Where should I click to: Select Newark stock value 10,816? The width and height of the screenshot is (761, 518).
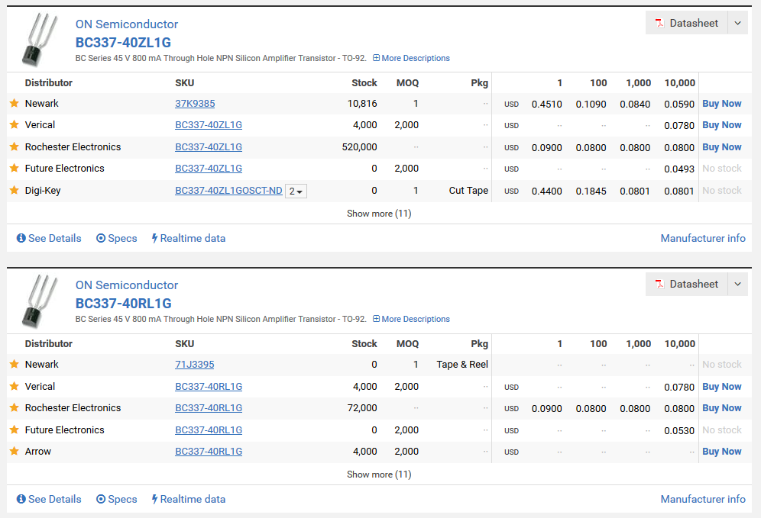[x=362, y=103]
